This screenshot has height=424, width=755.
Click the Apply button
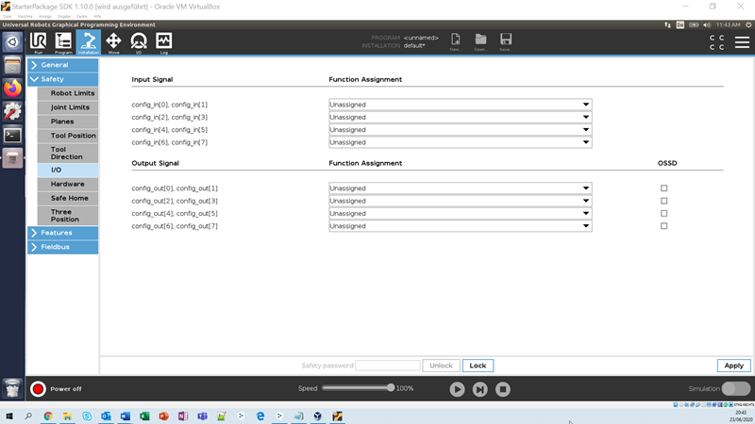coord(733,366)
